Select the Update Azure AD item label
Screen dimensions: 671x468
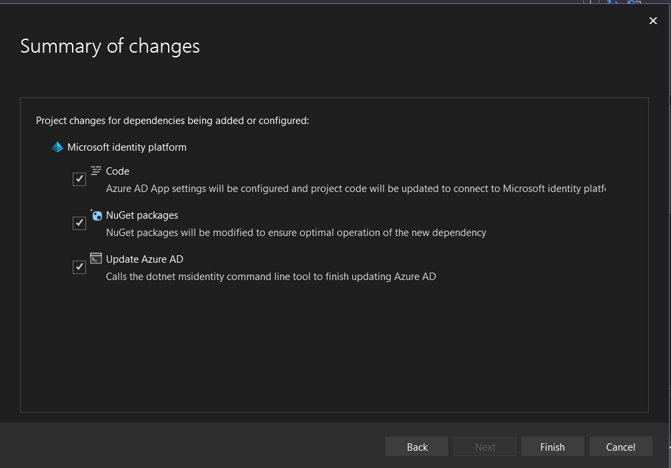click(x=144, y=259)
